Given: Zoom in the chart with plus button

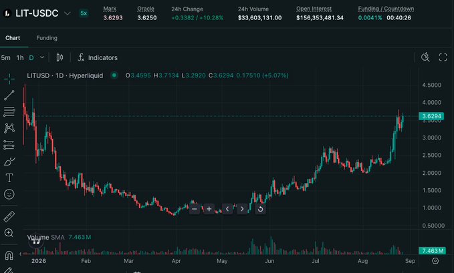Looking at the screenshot, I should pos(209,209).
